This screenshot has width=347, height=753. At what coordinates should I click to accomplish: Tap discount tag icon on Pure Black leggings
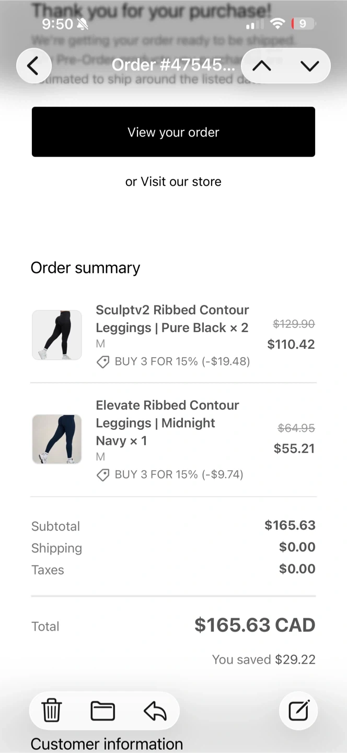[103, 362]
